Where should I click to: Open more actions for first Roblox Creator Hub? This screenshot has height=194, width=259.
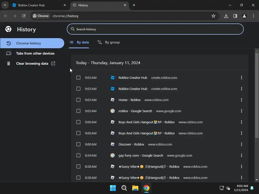[x=242, y=78]
